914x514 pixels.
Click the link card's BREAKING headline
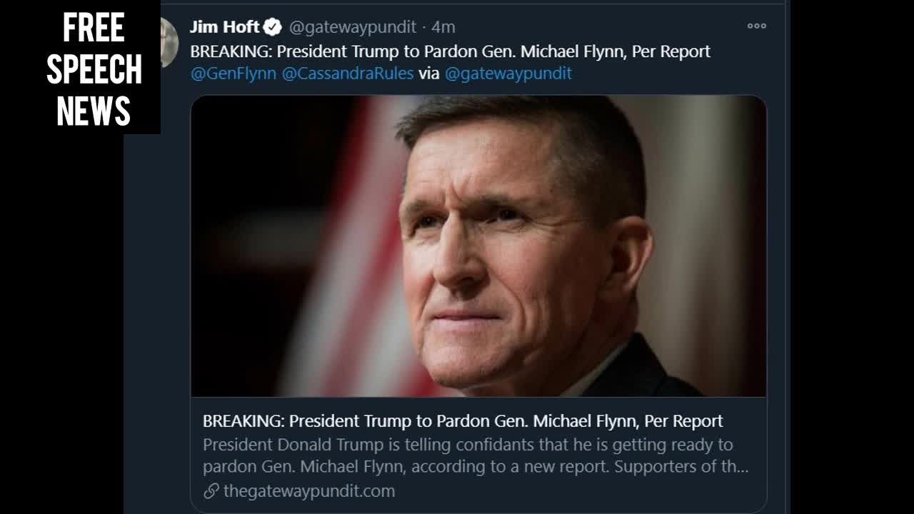tap(463, 420)
